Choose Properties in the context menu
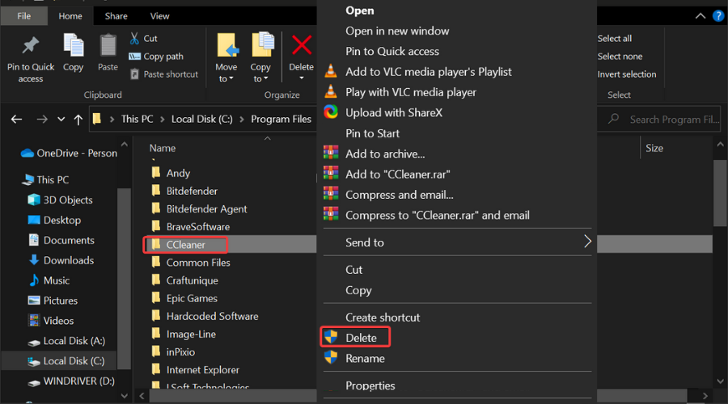 pyautogui.click(x=370, y=385)
